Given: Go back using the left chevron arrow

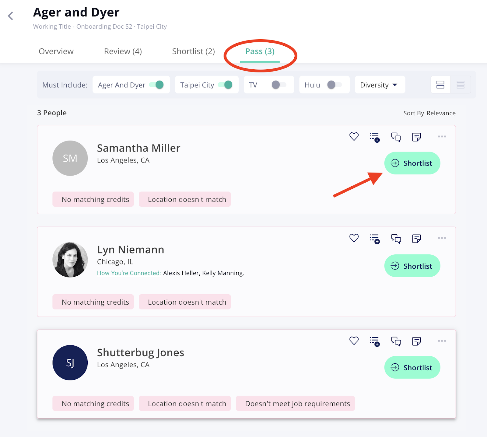Looking at the screenshot, I should click(x=11, y=16).
